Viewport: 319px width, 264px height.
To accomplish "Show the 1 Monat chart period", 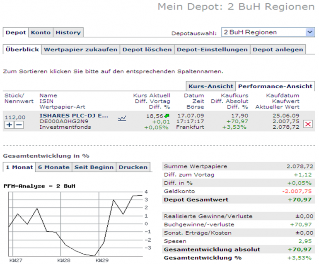I will pos(19,167).
